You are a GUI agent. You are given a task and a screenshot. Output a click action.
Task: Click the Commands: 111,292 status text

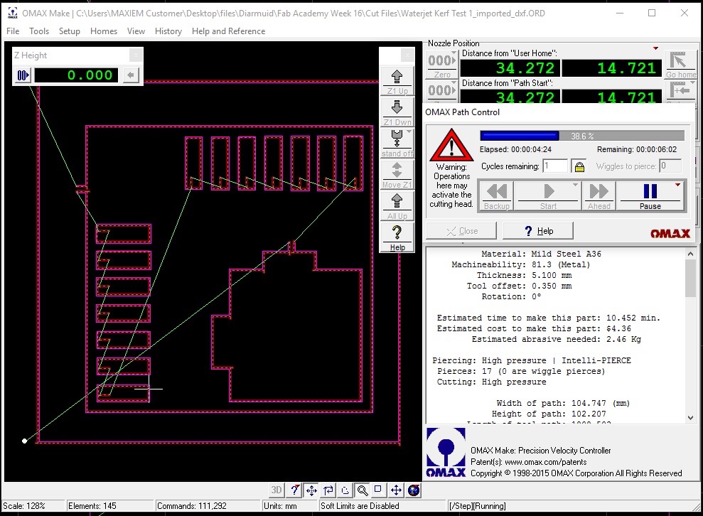pyautogui.click(x=192, y=505)
